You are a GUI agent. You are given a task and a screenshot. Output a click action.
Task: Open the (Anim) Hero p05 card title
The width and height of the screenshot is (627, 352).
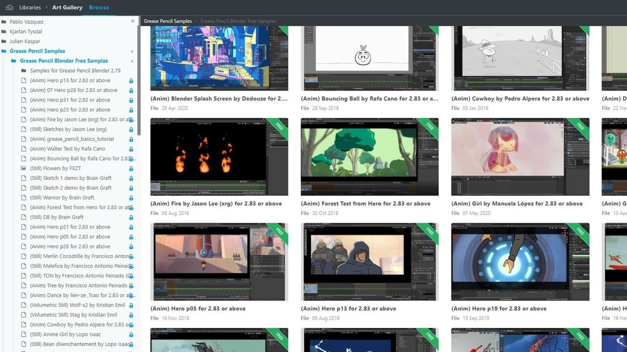click(198, 309)
